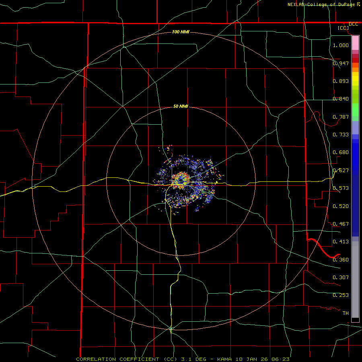
Task: Pick the gray segment of the color scale
Action: tap(355, 280)
